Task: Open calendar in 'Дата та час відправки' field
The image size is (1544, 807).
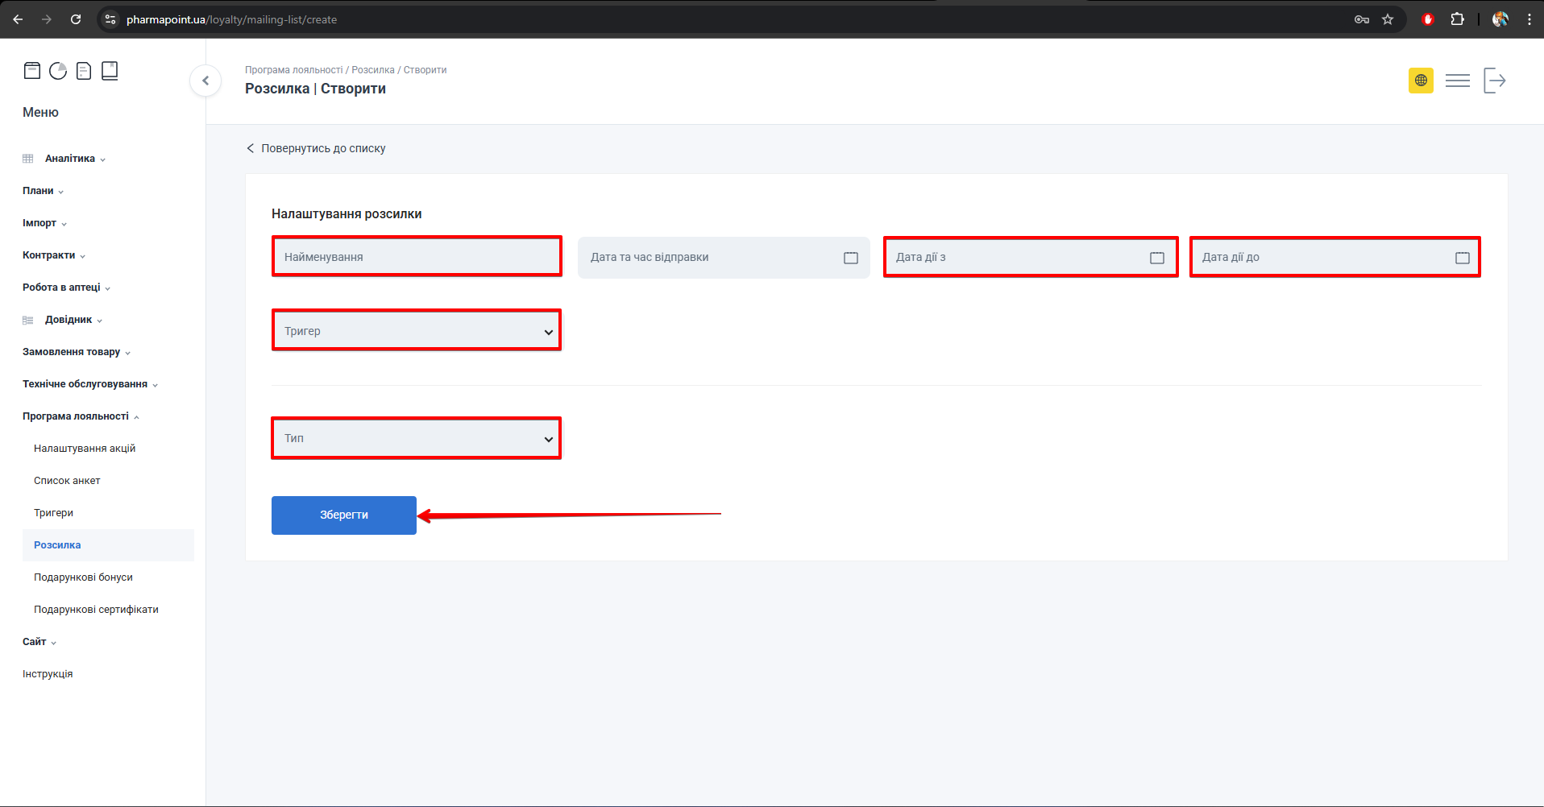Action: (850, 258)
